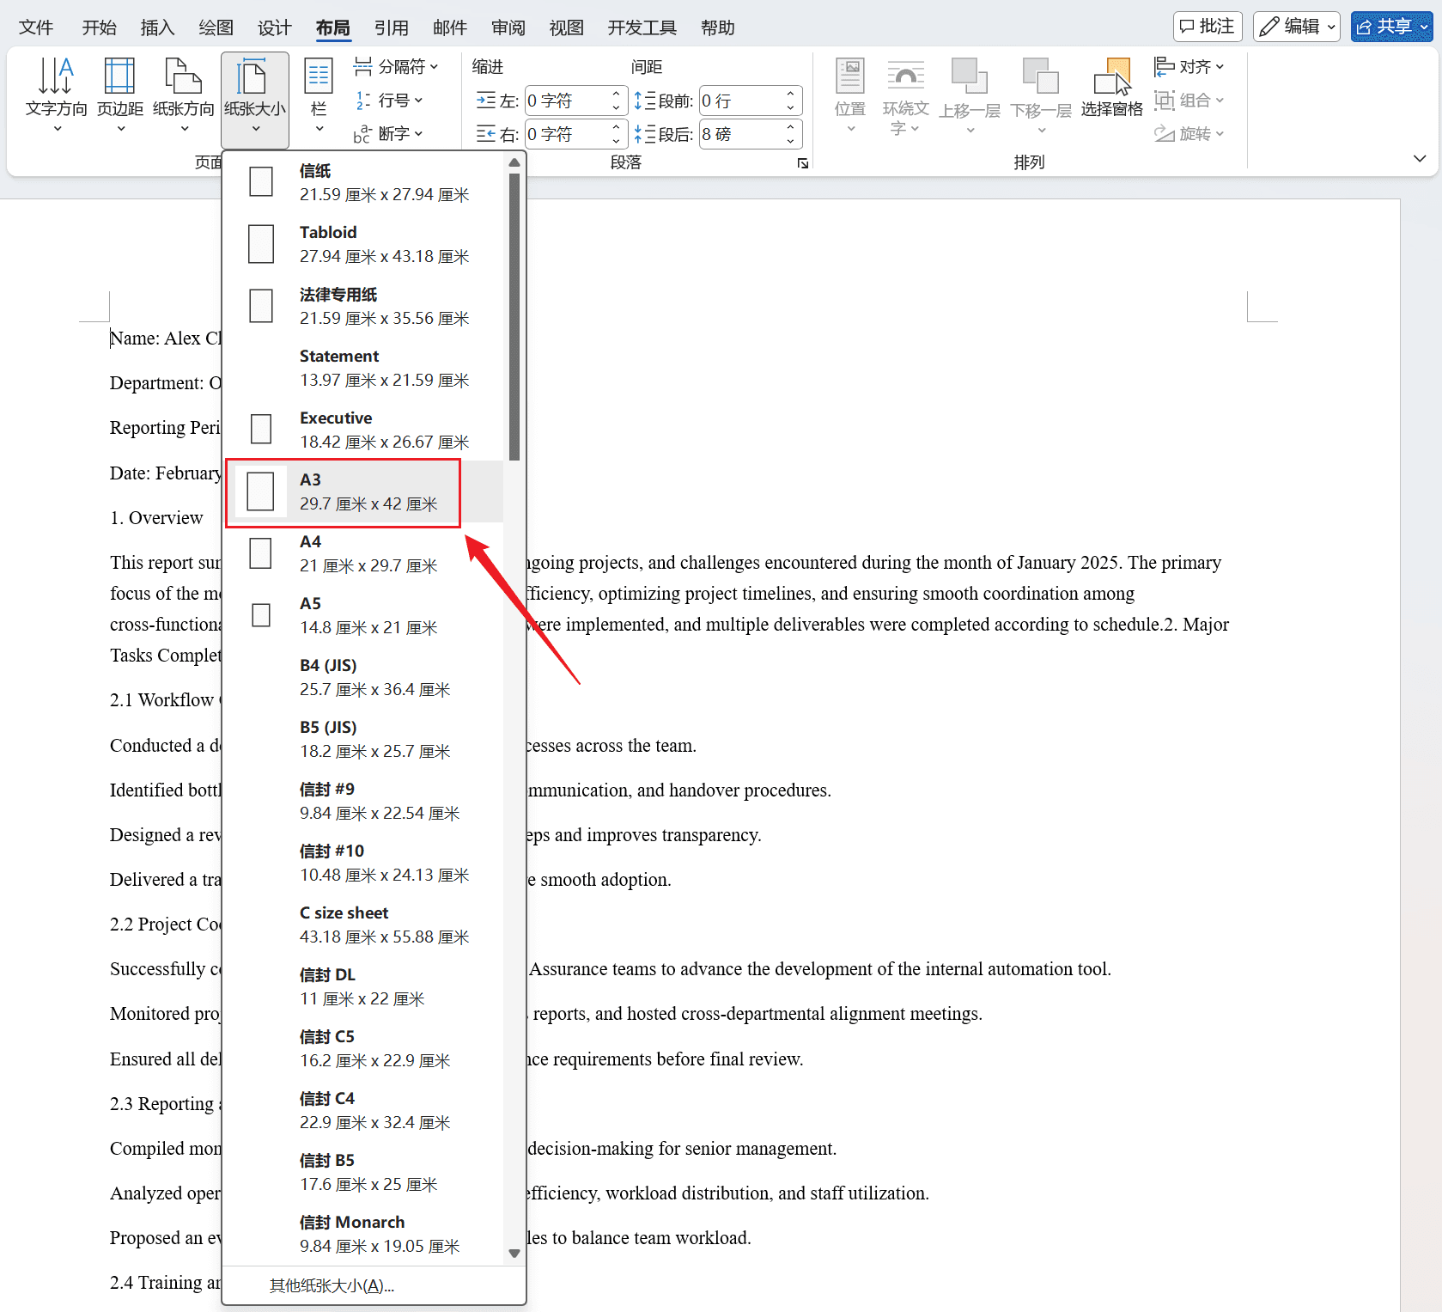Click the 批注 button
The image size is (1442, 1312).
(1207, 26)
